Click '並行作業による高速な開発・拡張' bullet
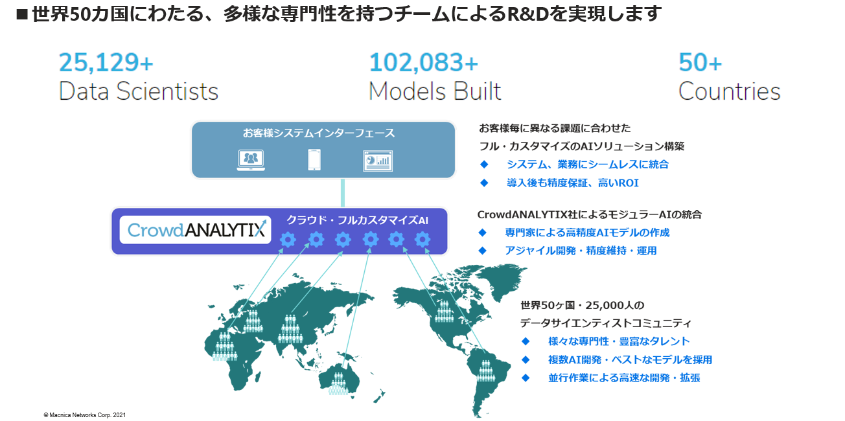The width and height of the screenshot is (845, 421). (x=624, y=378)
